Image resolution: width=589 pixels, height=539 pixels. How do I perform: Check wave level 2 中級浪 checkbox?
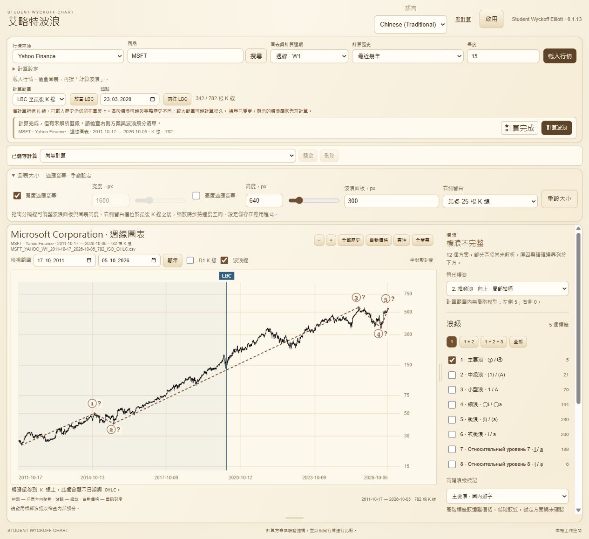pyautogui.click(x=452, y=375)
